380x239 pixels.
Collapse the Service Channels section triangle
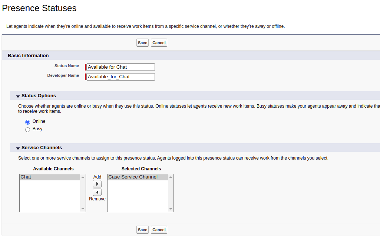[x=18, y=148]
